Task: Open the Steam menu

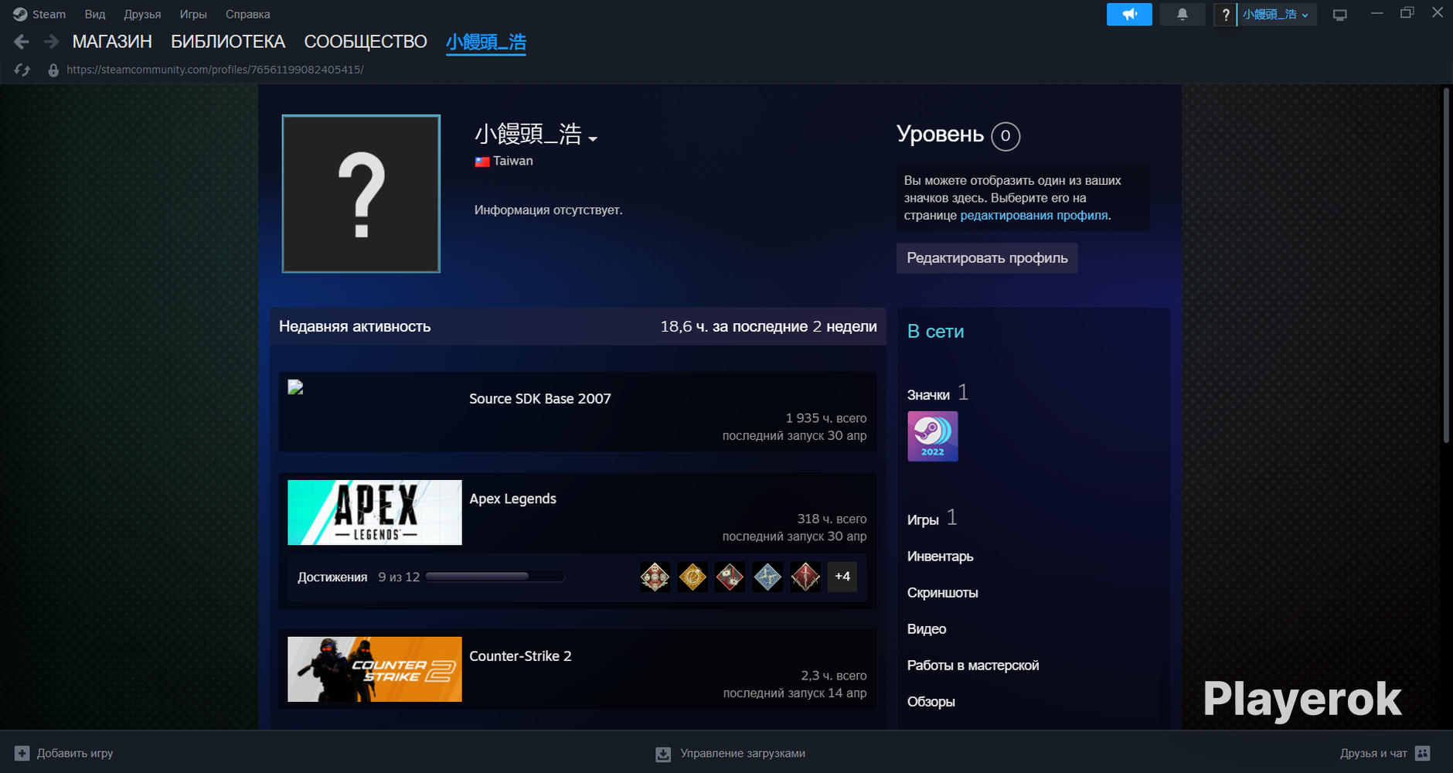Action: coord(49,14)
